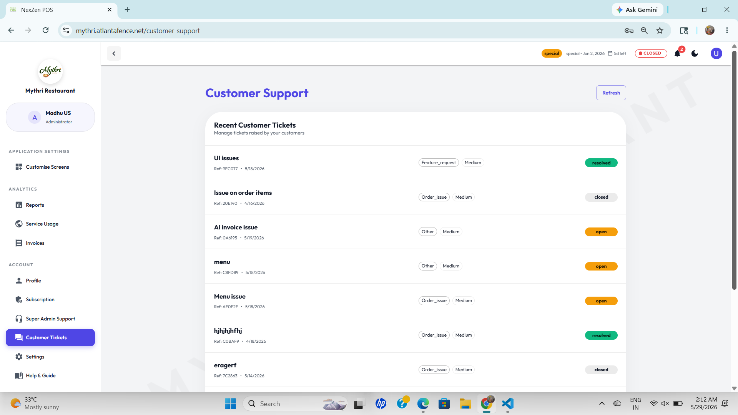The height and width of the screenshot is (415, 738).
Task: Open user avatar U menu
Action: pos(716,53)
